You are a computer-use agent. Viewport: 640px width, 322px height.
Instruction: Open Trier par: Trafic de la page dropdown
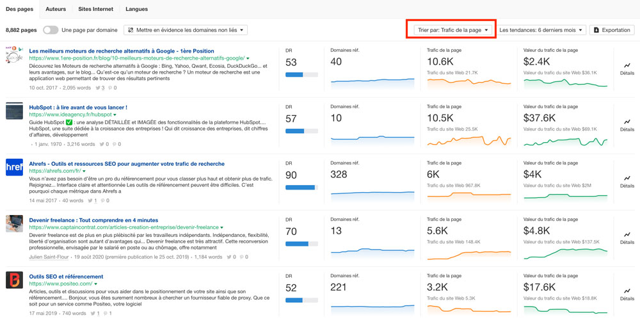tap(453, 30)
